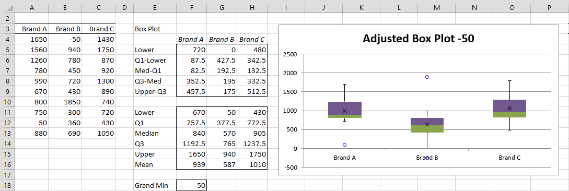Screen dimensions: 569x191
Task: Select cell with 1430 in column C
Action: [x=99, y=40]
